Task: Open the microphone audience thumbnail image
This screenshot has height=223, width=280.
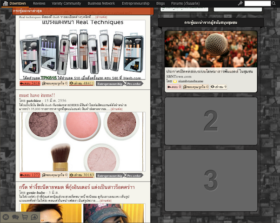Action: click(211, 49)
